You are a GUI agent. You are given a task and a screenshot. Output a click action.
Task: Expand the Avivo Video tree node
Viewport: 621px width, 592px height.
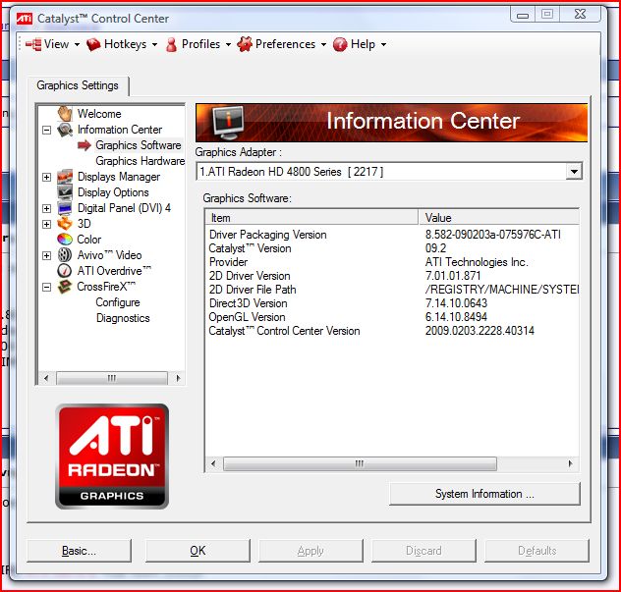[x=47, y=255]
